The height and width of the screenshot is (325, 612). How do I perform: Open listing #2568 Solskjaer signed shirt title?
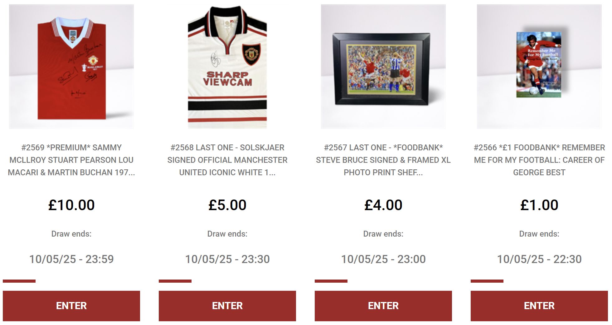227,160
